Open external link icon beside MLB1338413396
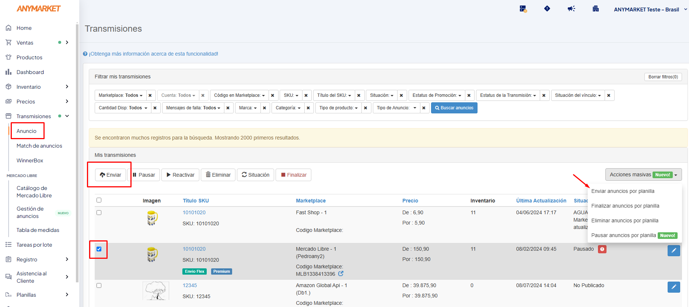Image resolution: width=689 pixels, height=307 pixels. coord(341,274)
